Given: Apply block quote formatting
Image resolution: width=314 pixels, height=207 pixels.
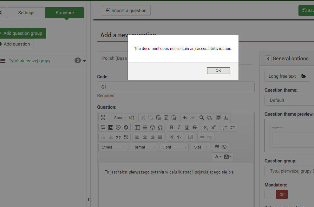Looking at the screenshot, I should click(x=118, y=137).
